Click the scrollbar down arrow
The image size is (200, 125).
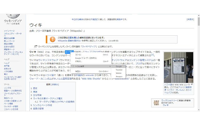pyautogui.click(x=199, y=110)
